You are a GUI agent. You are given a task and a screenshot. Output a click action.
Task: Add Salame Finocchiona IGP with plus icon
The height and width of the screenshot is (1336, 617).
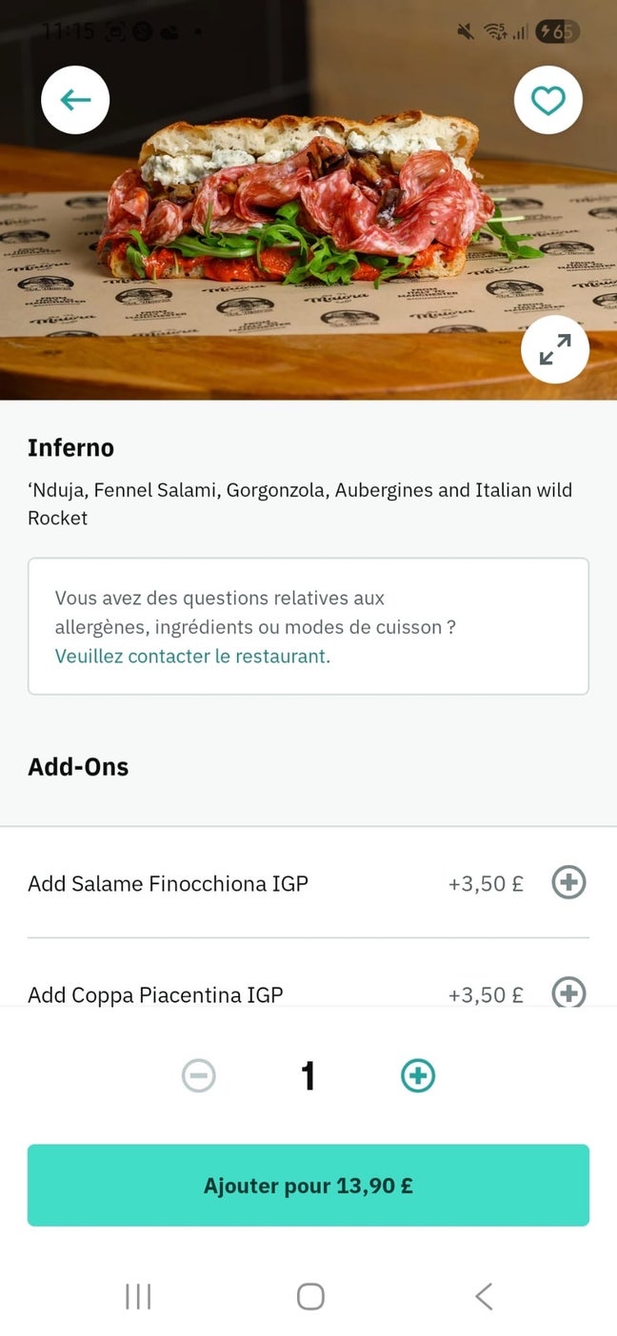(568, 883)
